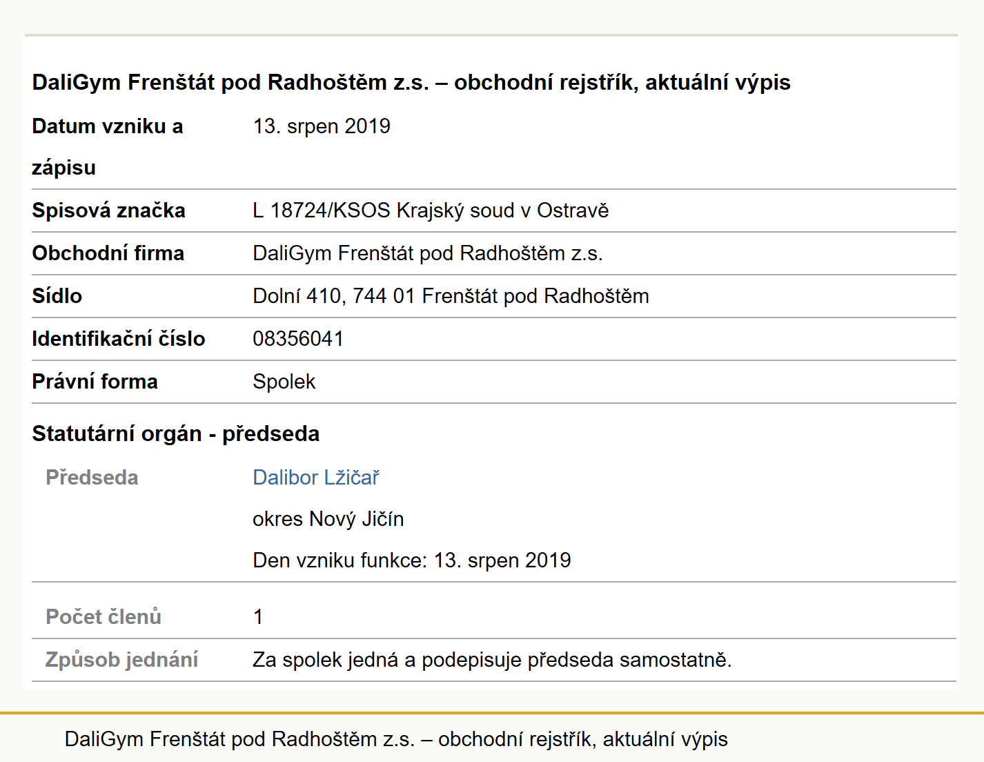Screen dimensions: 984x762
Task: Click the Právní forma label
Action: [x=95, y=382]
